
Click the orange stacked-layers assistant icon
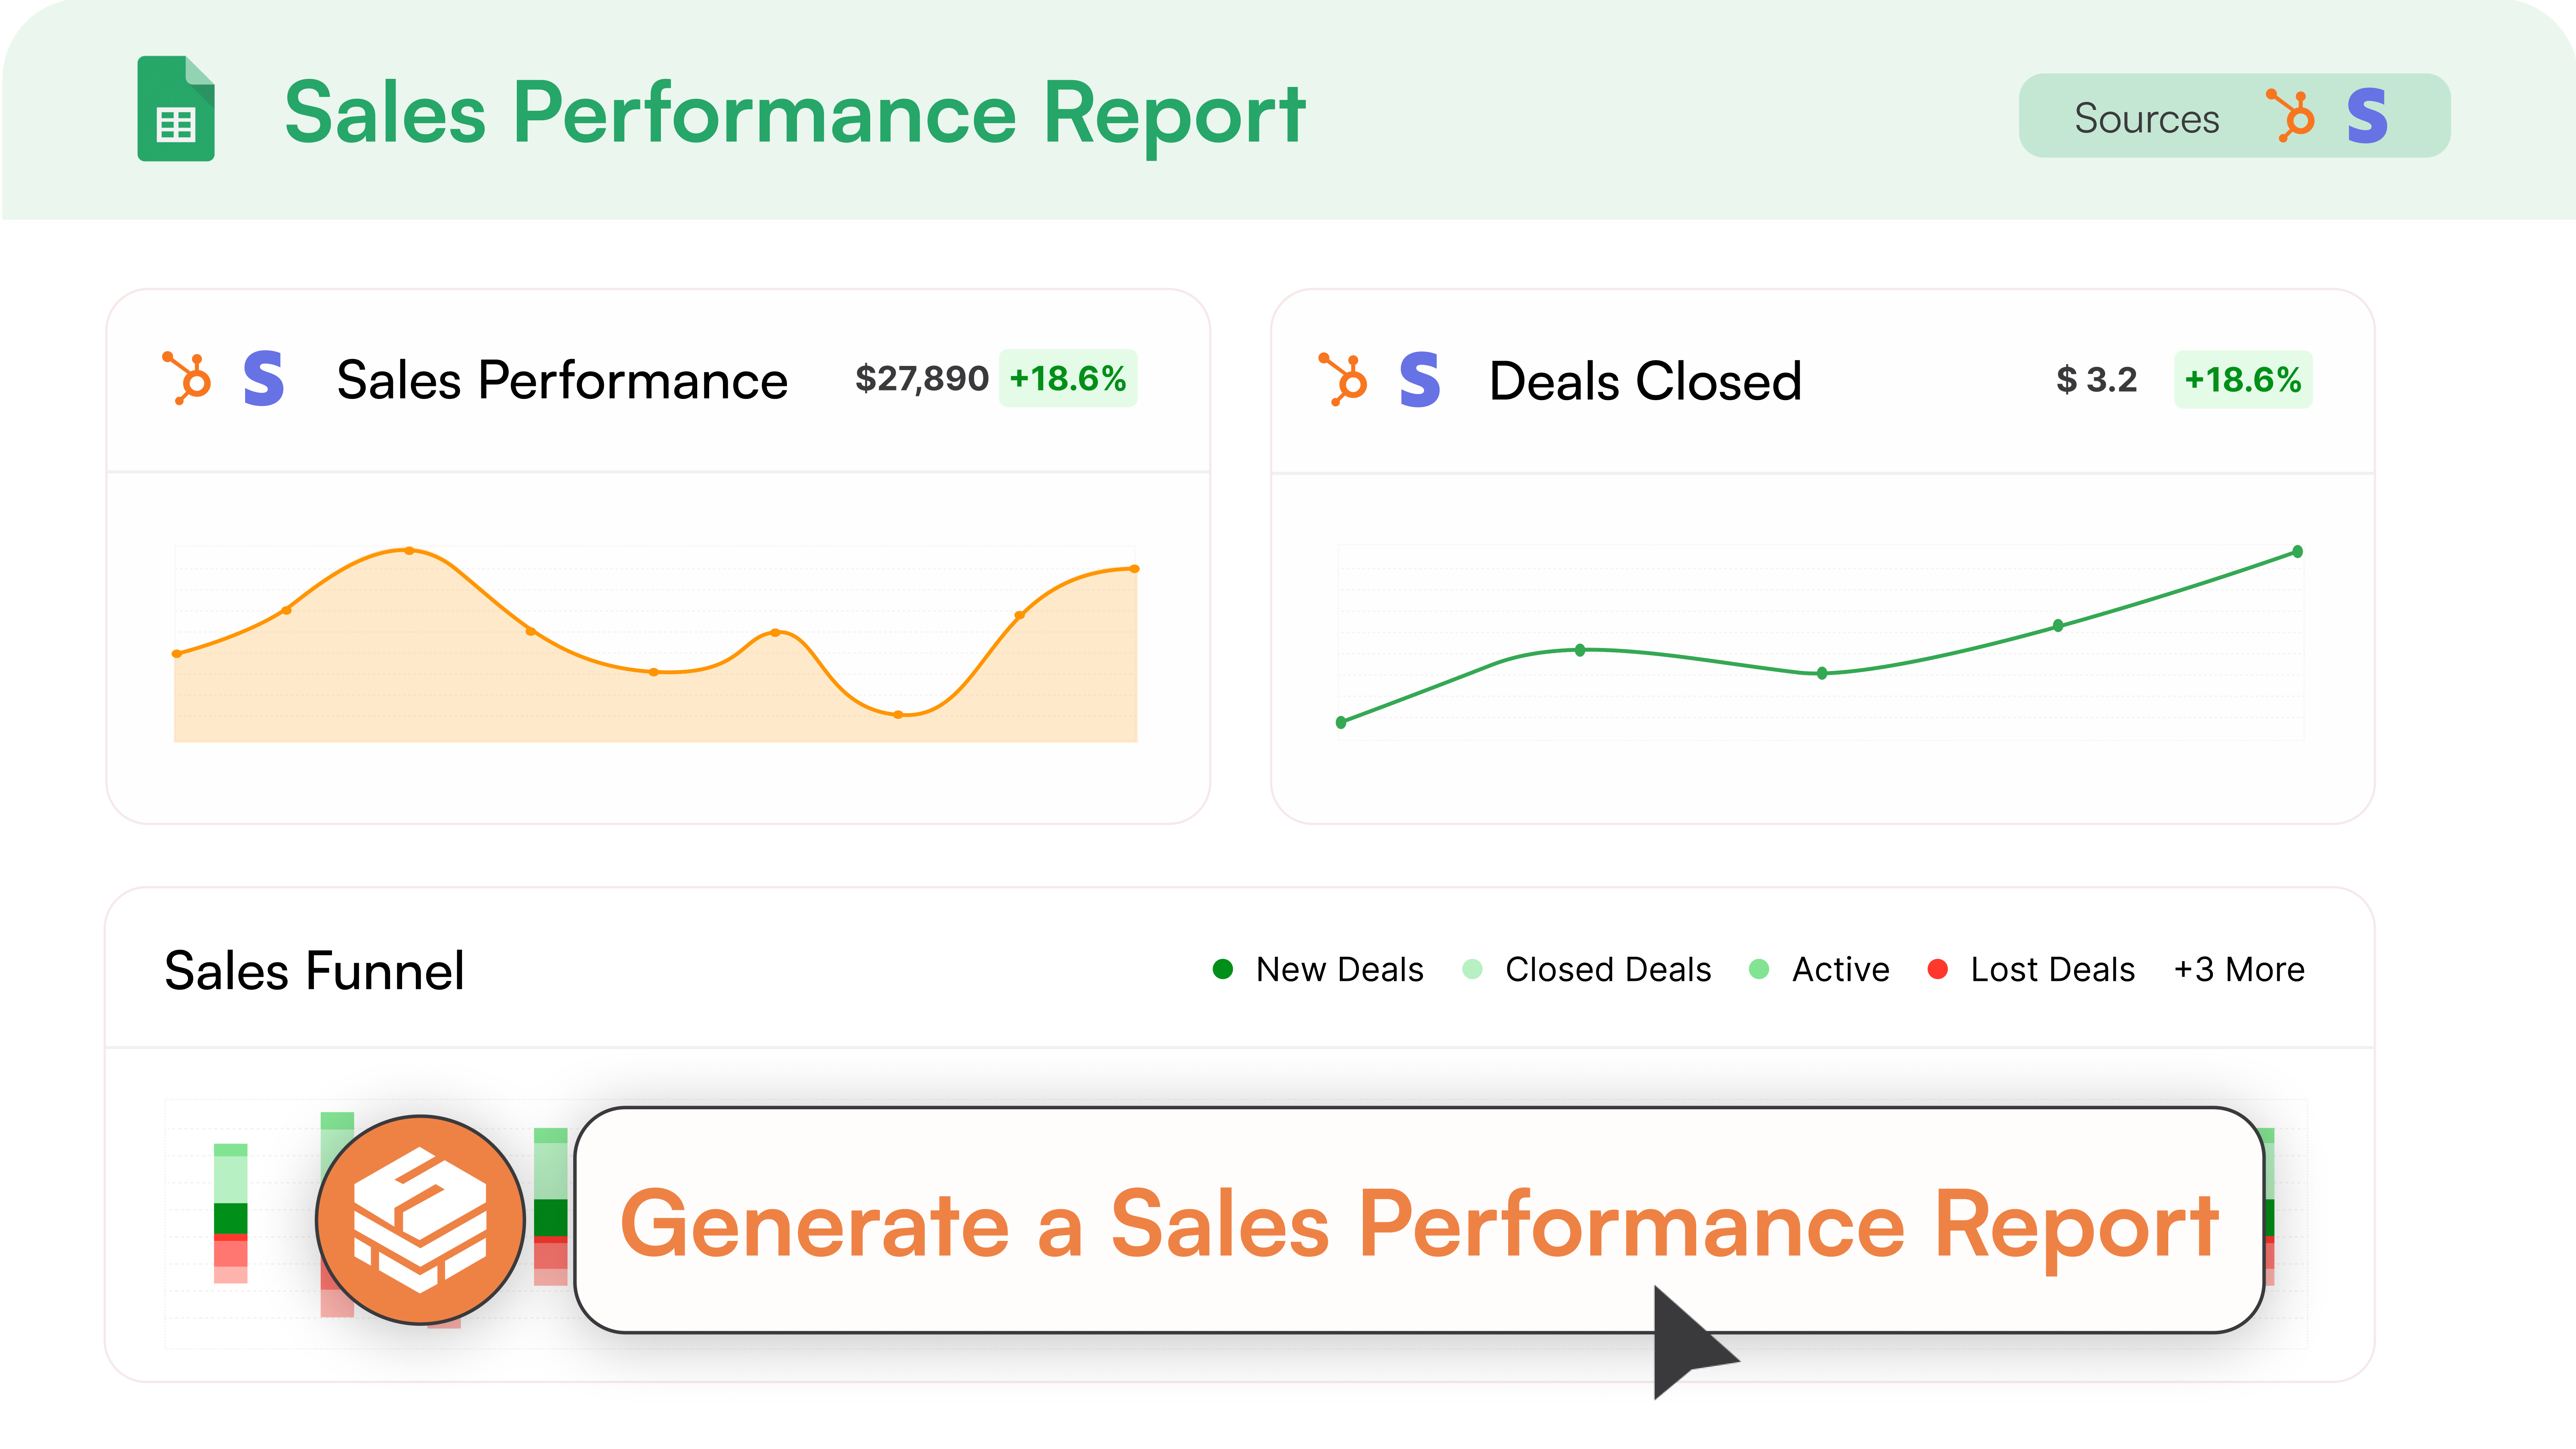pos(420,1220)
